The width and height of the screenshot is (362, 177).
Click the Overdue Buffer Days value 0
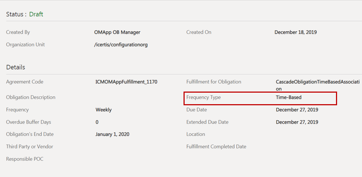(x=97, y=122)
